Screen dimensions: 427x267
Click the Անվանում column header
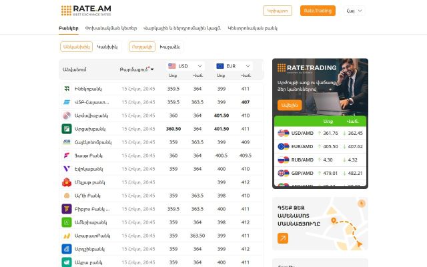coord(75,69)
